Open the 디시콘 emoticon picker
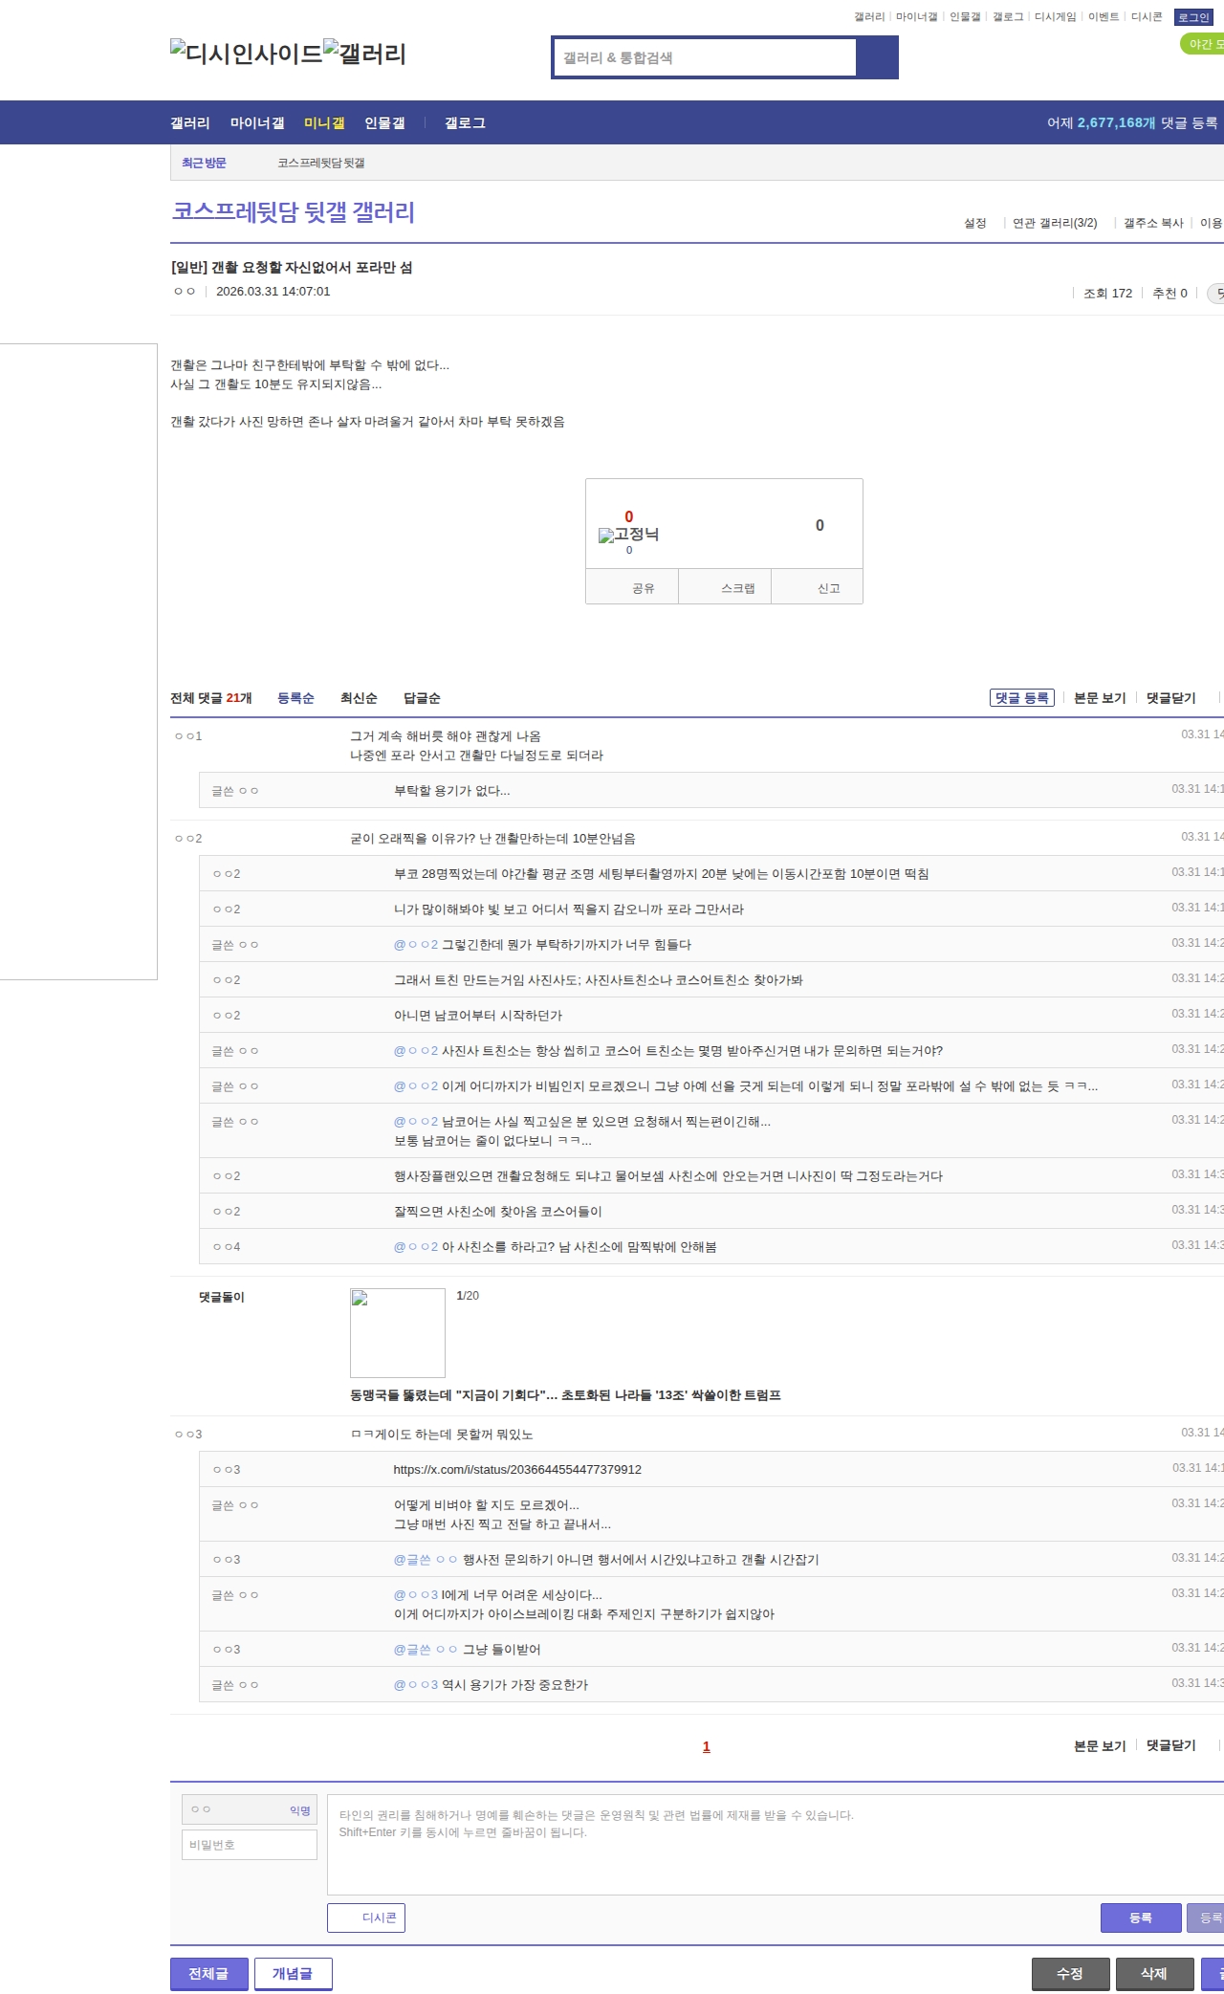1224x1994 pixels. tap(366, 1917)
